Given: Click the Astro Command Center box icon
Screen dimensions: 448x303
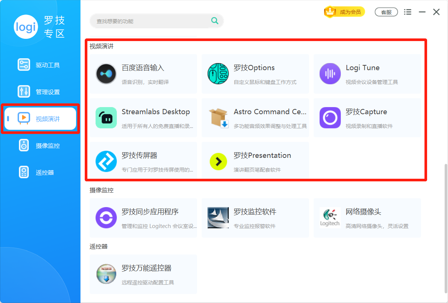Looking at the screenshot, I should coord(218,118).
